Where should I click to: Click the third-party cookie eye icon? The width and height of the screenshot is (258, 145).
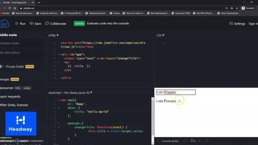pos(232,8)
